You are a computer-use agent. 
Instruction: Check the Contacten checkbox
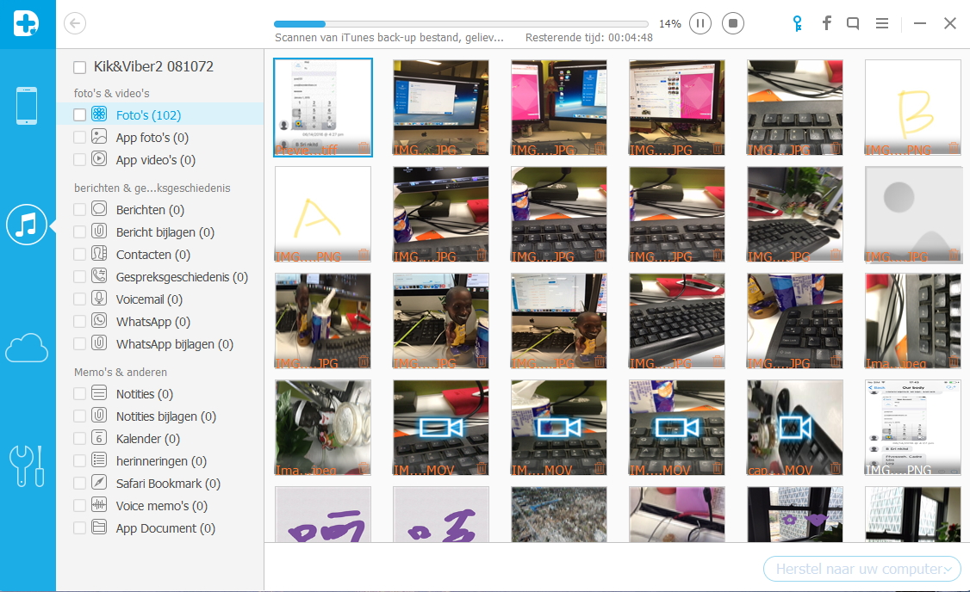pos(79,254)
